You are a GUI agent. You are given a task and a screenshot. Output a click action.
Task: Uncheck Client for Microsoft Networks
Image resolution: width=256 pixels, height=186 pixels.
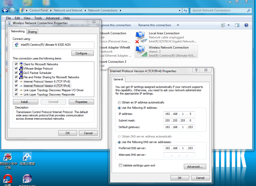[16, 64]
